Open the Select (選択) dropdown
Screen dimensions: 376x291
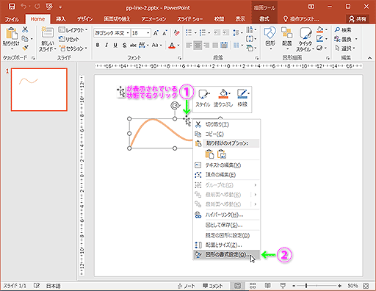click(x=345, y=48)
